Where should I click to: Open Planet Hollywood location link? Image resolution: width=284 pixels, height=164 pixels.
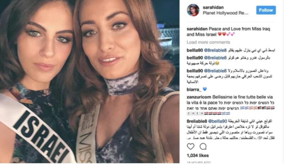point(225,13)
